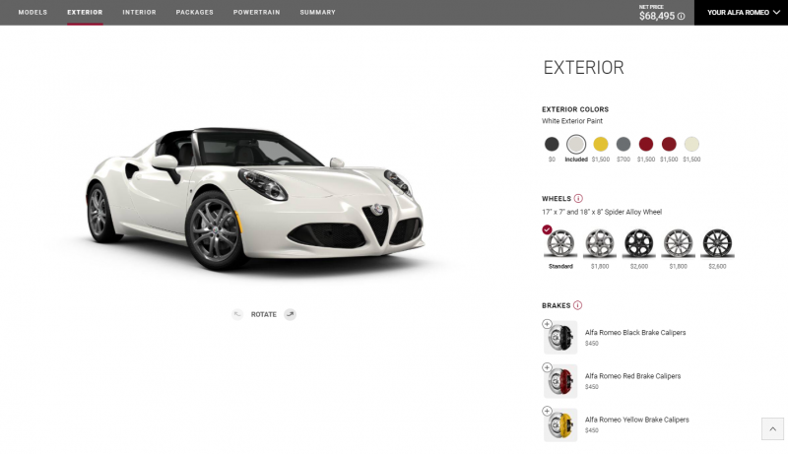Click the scroll-to-top arrow button
The height and width of the screenshot is (454, 788).
coord(772,429)
